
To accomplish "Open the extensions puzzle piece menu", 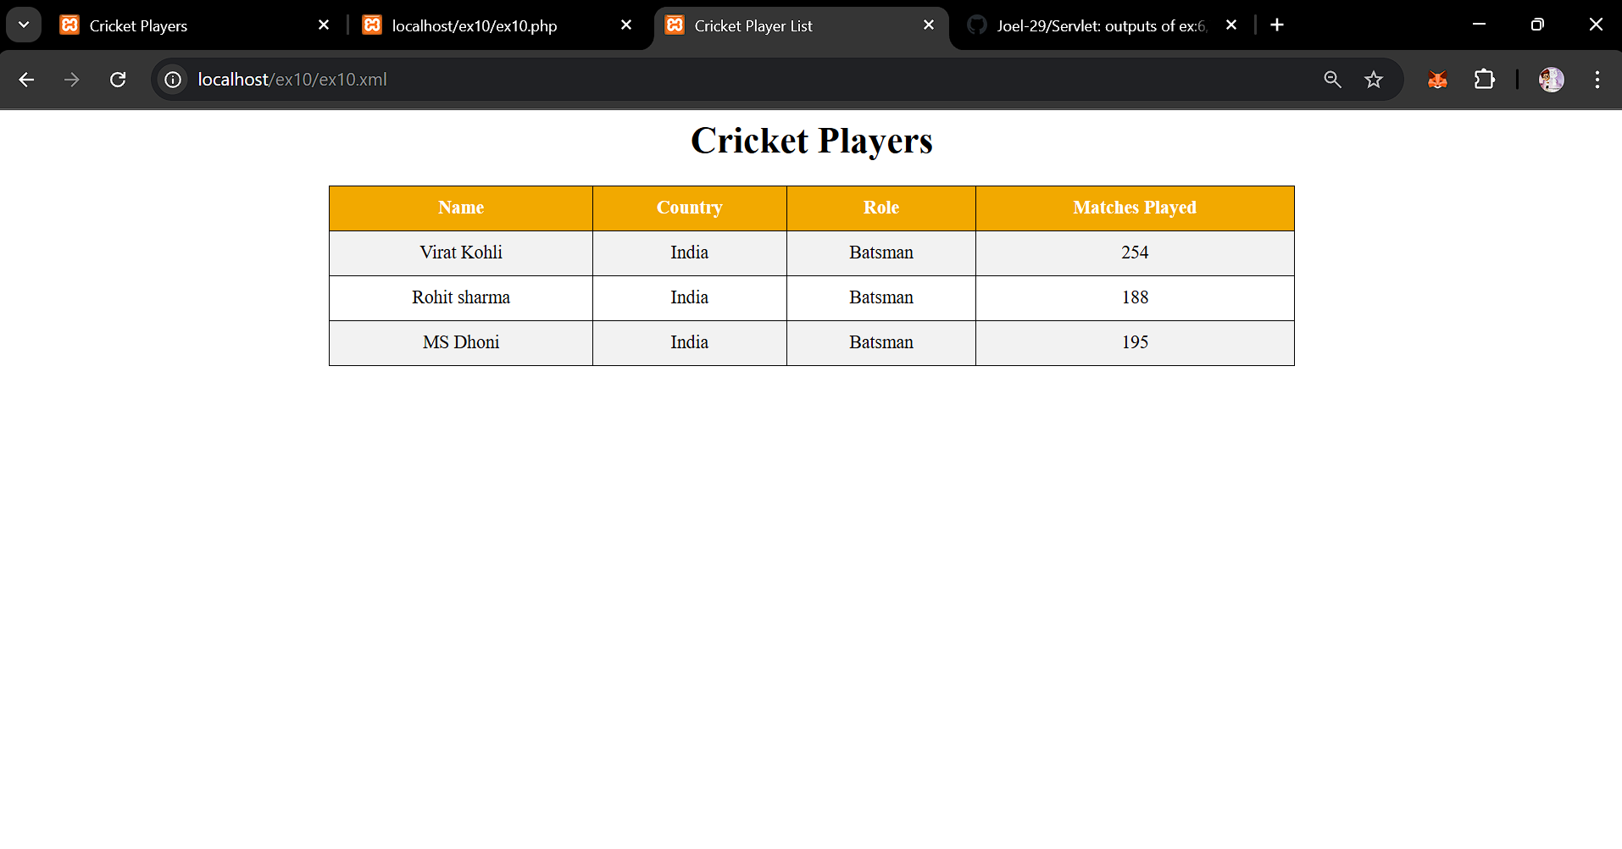I will click(1484, 80).
